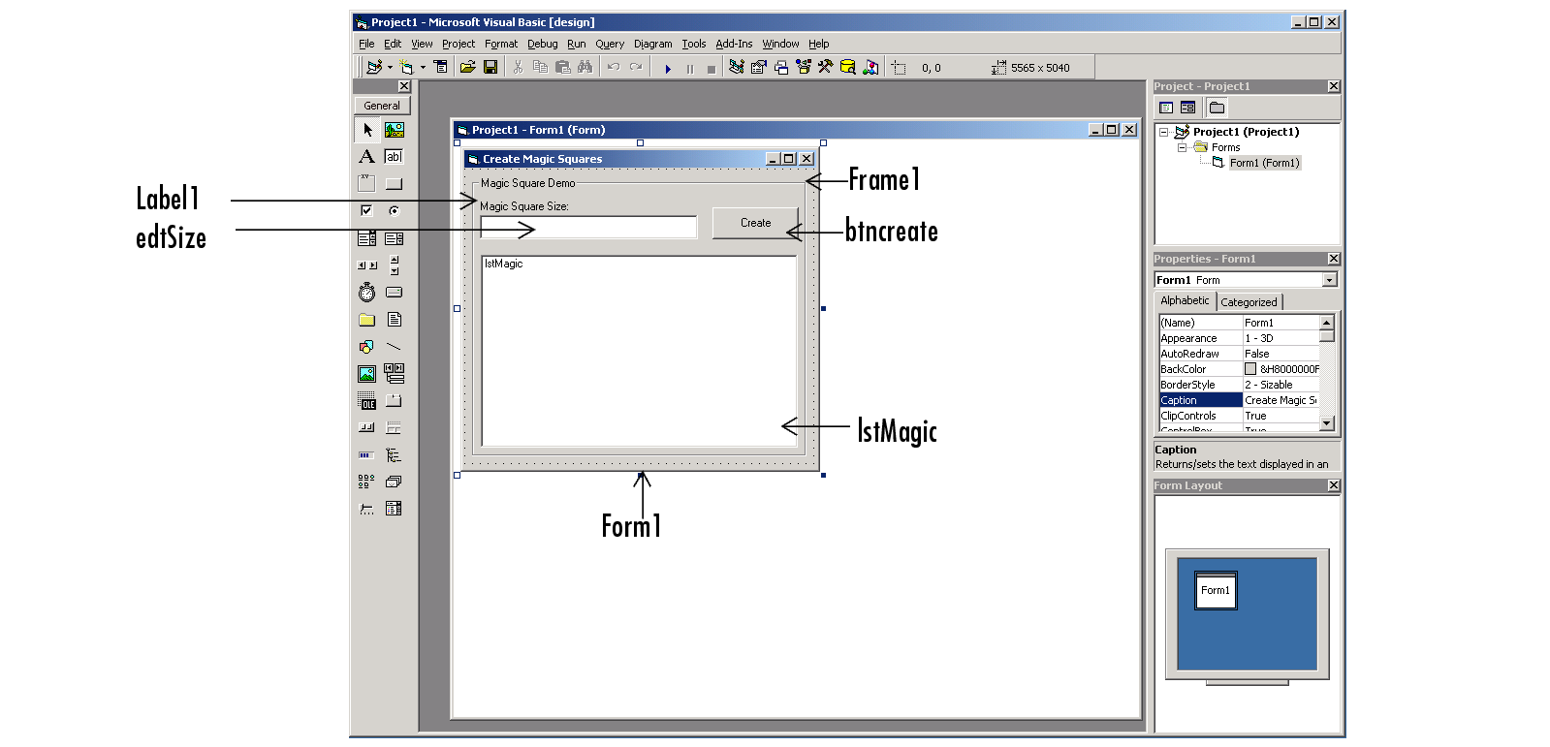Select the lstMagic list box on the form
This screenshot has height=747, width=1550.
click(x=639, y=351)
